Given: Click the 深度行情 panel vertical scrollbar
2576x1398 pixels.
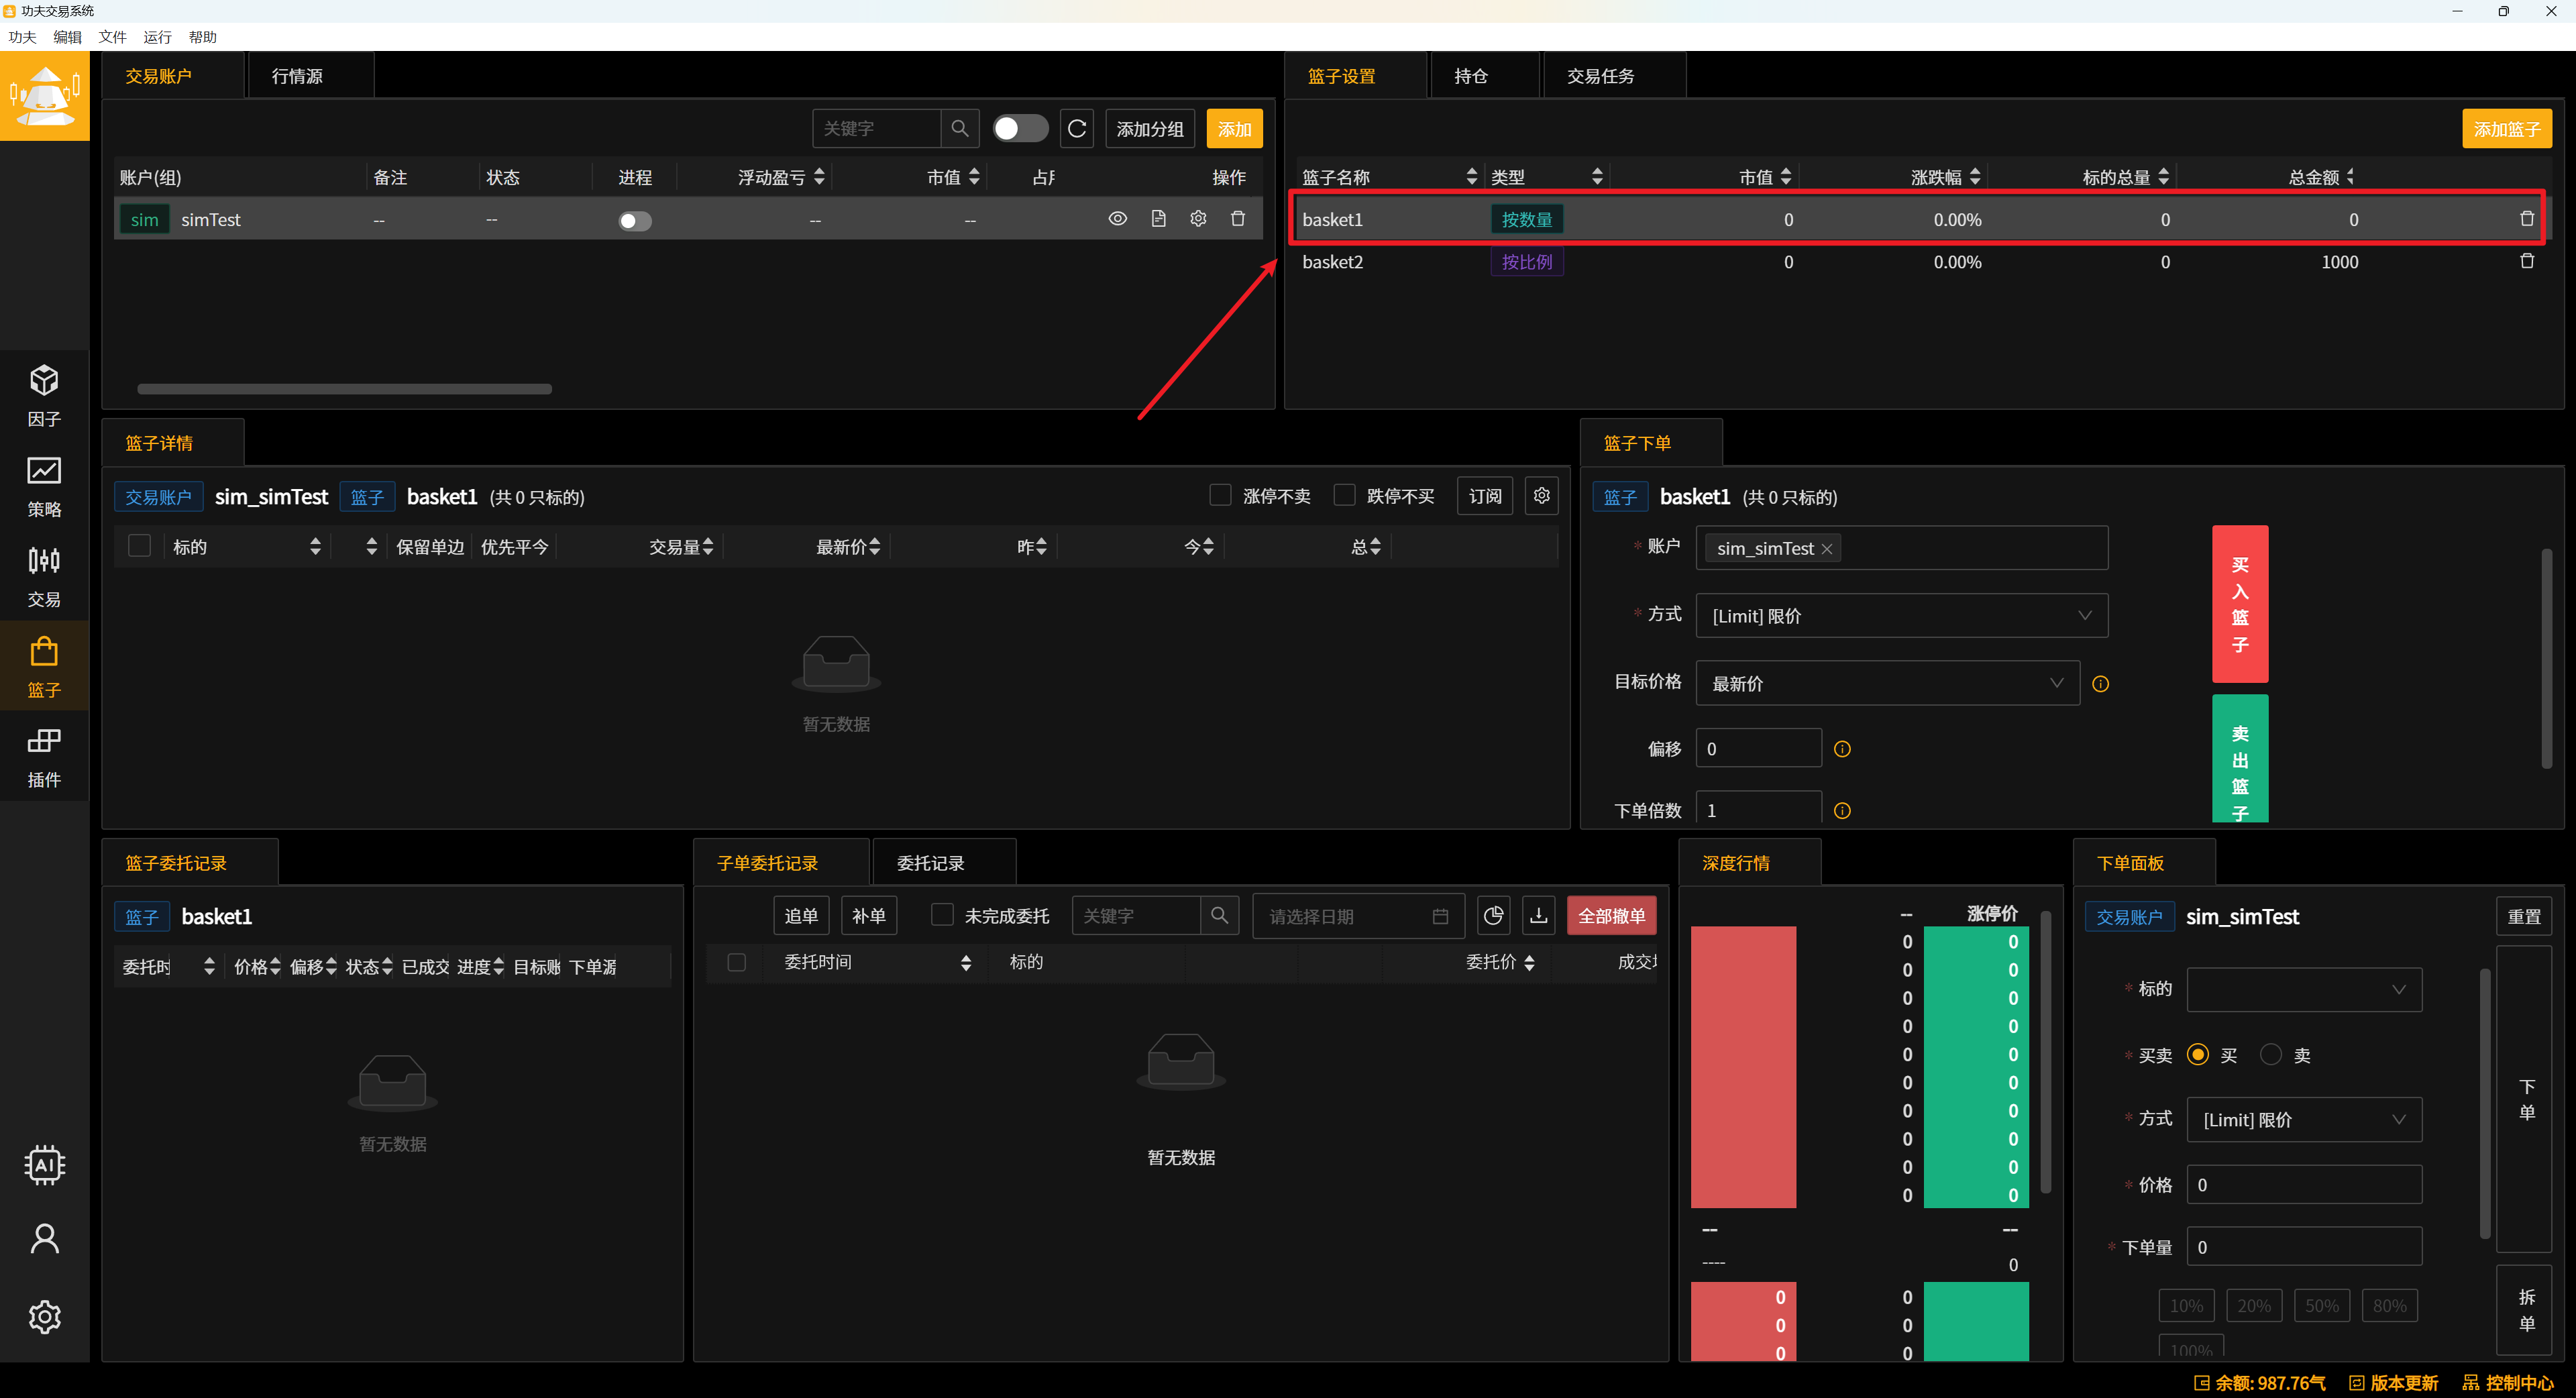Looking at the screenshot, I should pos(2045,1051).
